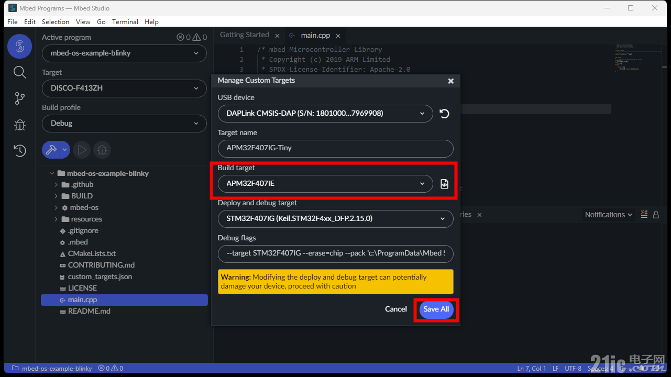Image resolution: width=671 pixels, height=377 pixels.
Task: Open the USB device dropdown
Action: point(325,113)
